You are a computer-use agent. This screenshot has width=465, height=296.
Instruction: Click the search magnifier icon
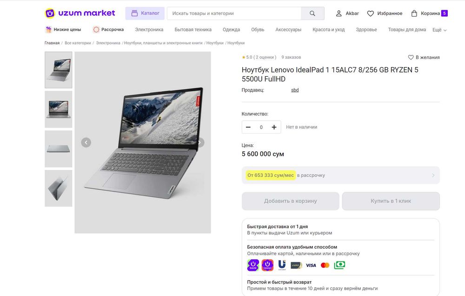[312, 13]
